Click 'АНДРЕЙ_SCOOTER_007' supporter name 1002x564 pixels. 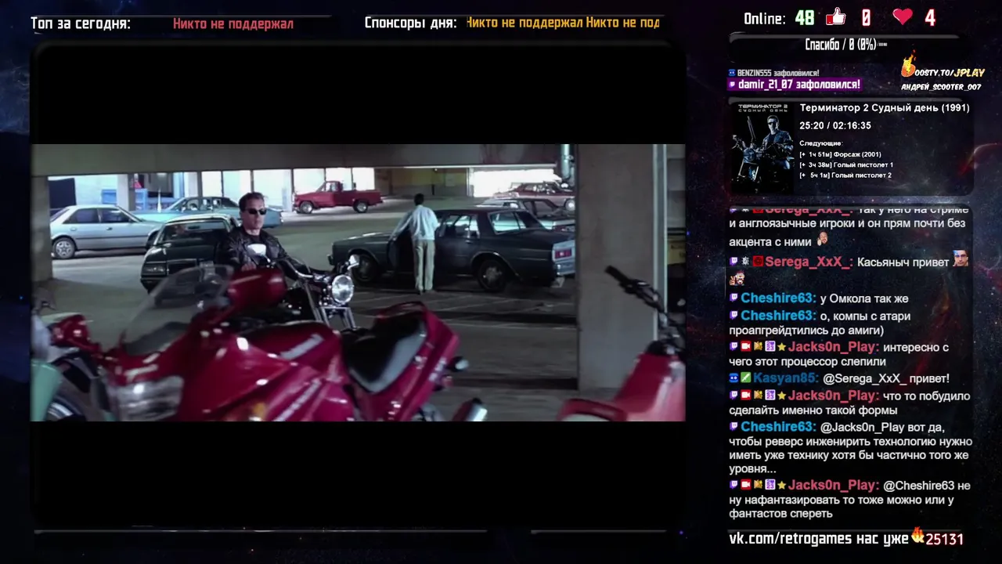pos(941,87)
